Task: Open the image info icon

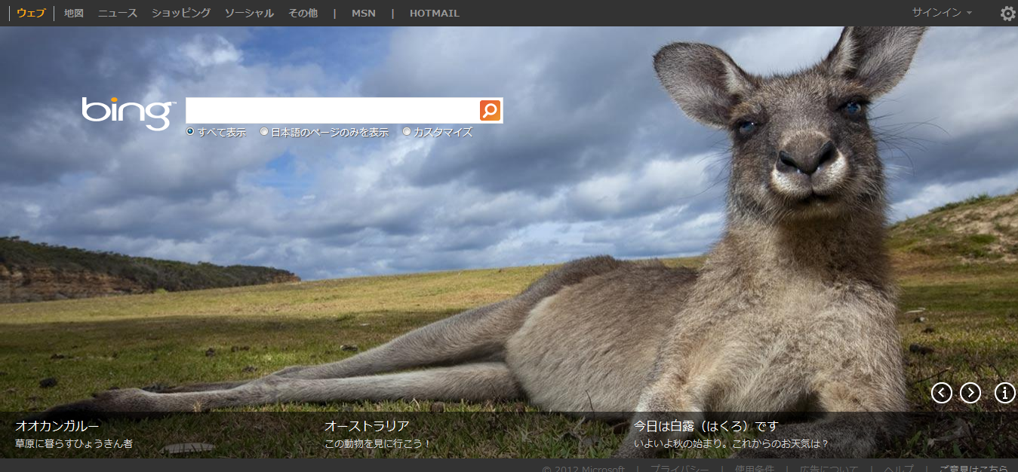Action: click(x=1004, y=393)
